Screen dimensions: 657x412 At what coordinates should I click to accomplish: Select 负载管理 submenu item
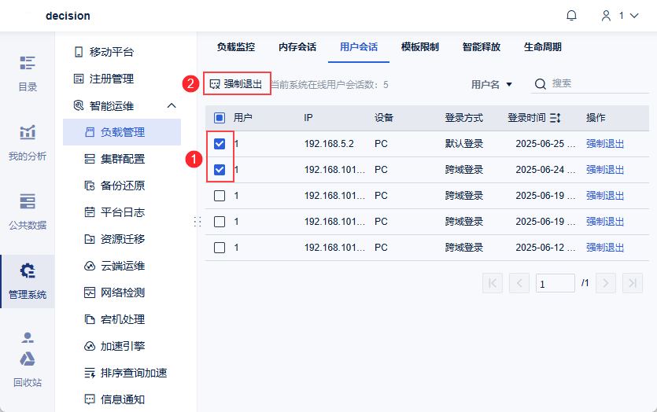122,132
